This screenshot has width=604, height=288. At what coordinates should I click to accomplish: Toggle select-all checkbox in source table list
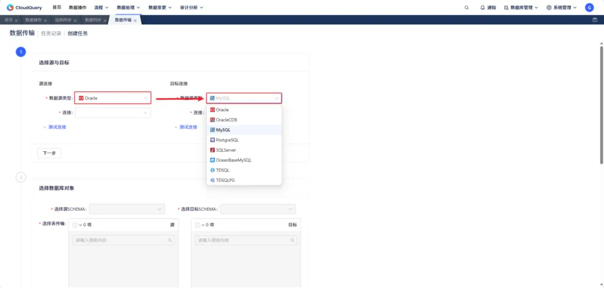pos(75,225)
